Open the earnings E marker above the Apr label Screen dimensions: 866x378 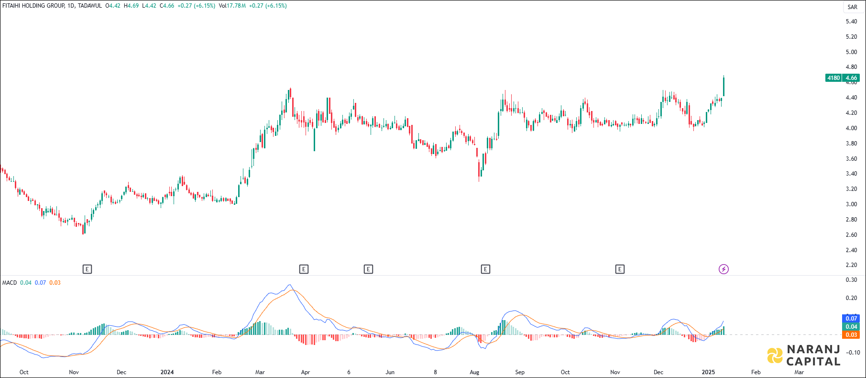coord(304,269)
